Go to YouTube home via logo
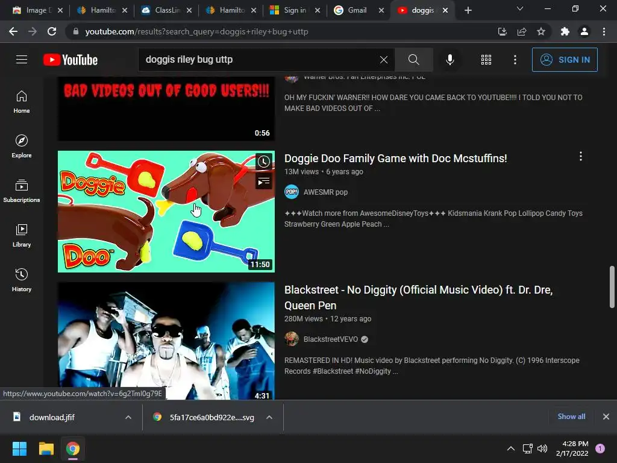The image size is (617, 463). 70,60
